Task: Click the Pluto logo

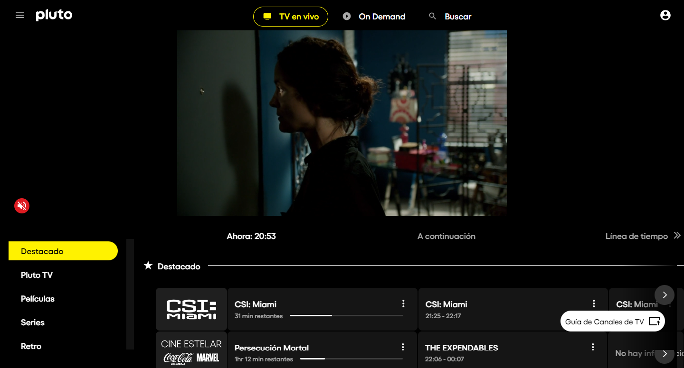Action: [54, 15]
